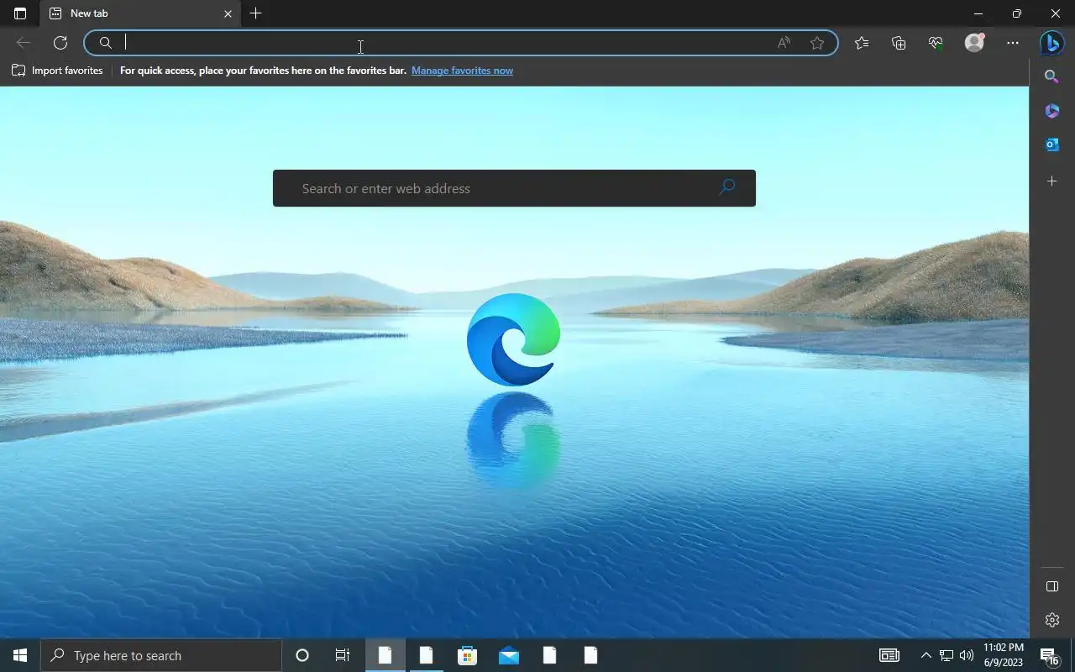Open the notification center icon
Viewport: 1075px width, 672px height.
click(x=1049, y=655)
